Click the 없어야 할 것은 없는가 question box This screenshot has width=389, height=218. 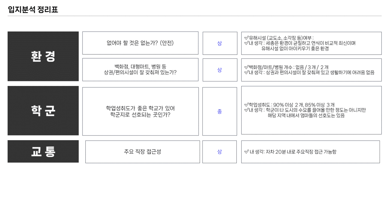coord(140,43)
